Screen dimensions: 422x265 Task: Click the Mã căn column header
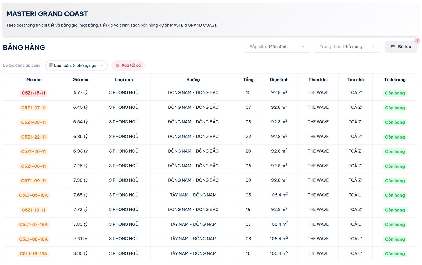(34, 80)
